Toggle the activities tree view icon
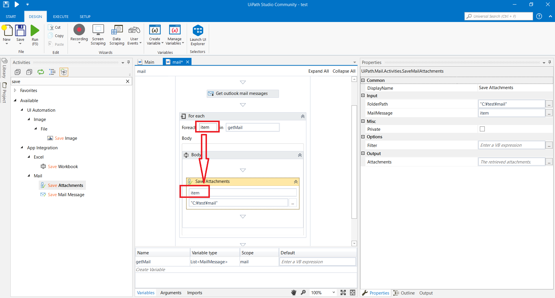Image resolution: width=555 pixels, height=298 pixels. tap(52, 72)
